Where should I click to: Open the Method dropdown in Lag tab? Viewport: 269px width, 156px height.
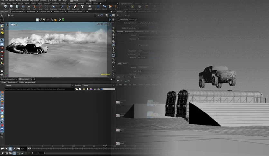click(146, 68)
